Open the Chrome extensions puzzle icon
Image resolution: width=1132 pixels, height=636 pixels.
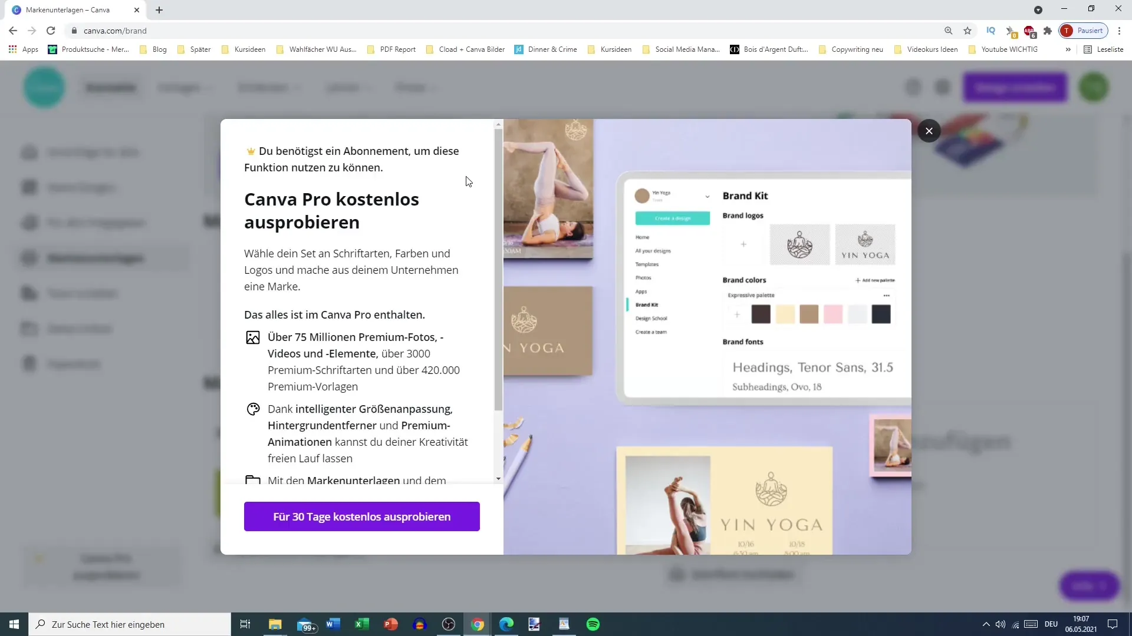pos(1047,31)
